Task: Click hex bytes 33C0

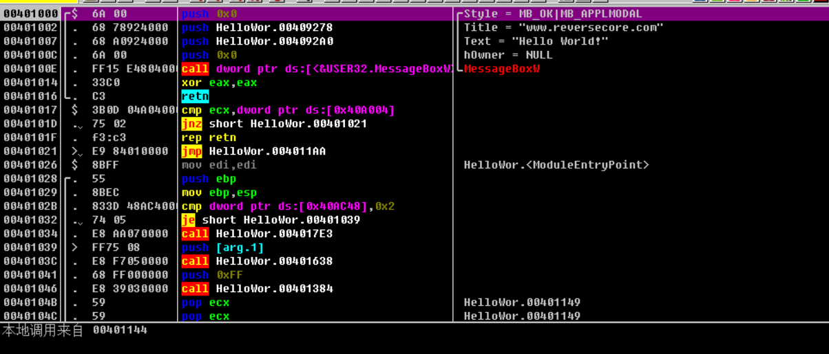Action: click(105, 82)
